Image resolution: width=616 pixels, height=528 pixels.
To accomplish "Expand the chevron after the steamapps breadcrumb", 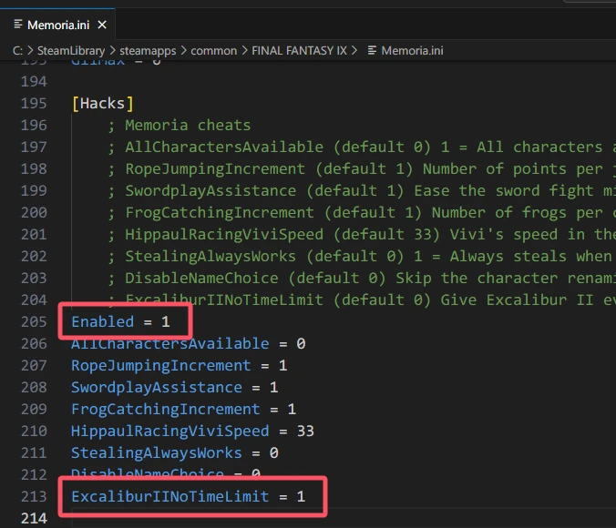I will point(183,51).
